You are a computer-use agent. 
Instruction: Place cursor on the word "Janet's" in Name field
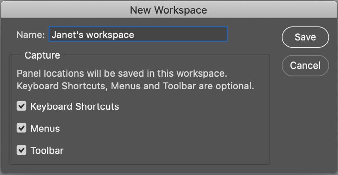pyautogui.click(x=68, y=35)
